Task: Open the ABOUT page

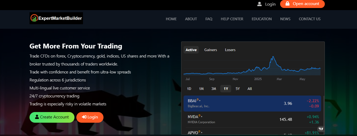Action: click(x=191, y=19)
